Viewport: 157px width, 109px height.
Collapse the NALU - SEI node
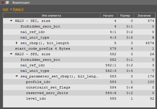tap(11, 21)
